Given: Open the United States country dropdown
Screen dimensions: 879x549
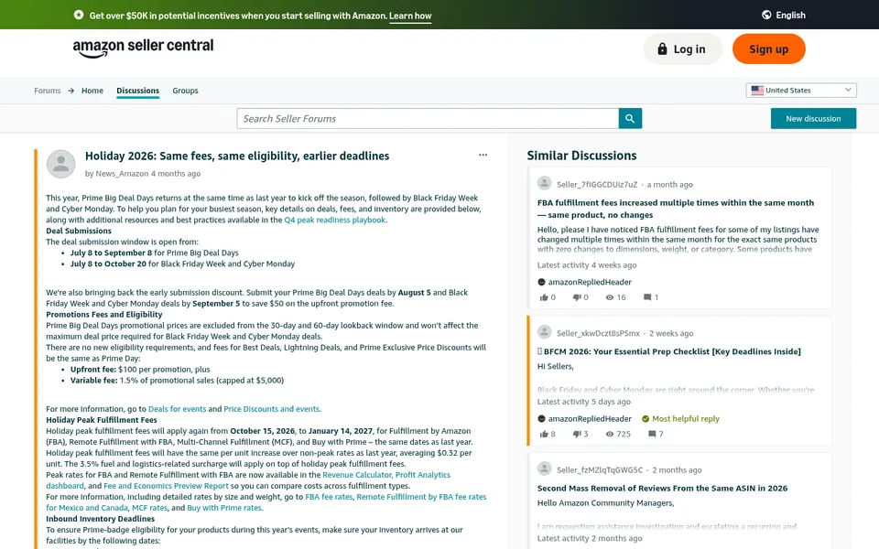Looking at the screenshot, I should 801,91.
